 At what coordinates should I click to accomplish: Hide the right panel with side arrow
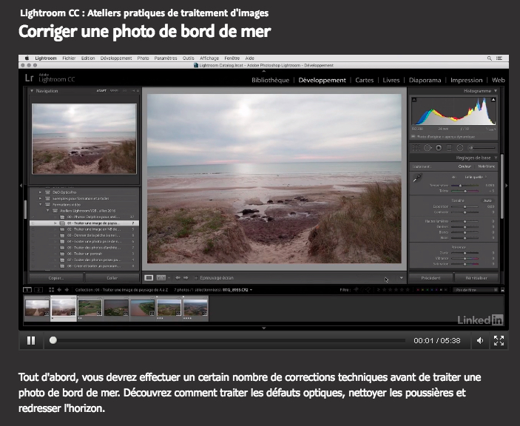click(507, 186)
